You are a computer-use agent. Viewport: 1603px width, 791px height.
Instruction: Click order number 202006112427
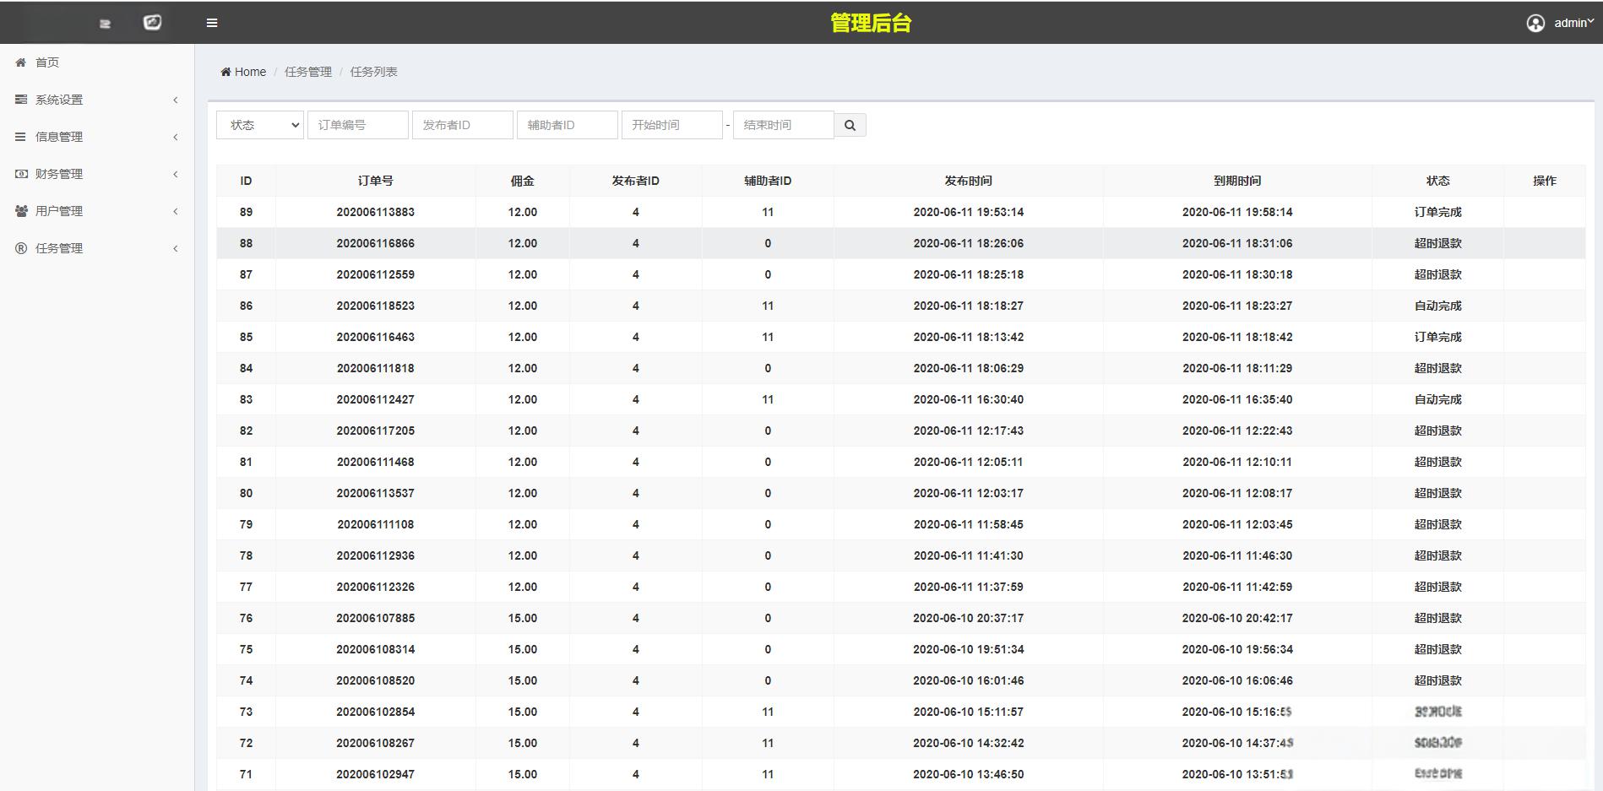pyautogui.click(x=376, y=399)
